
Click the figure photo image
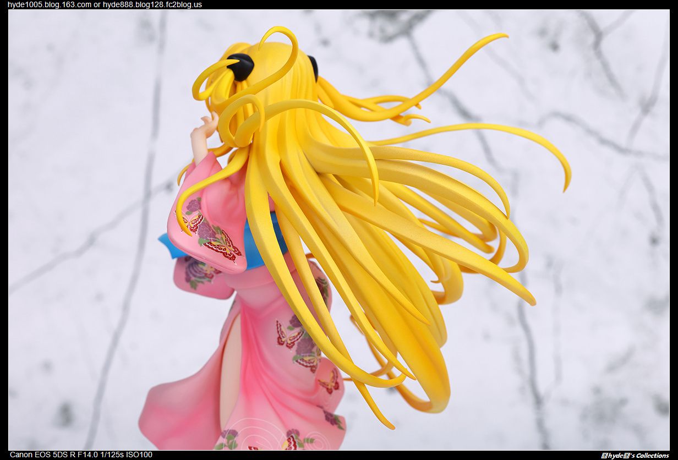point(339,230)
